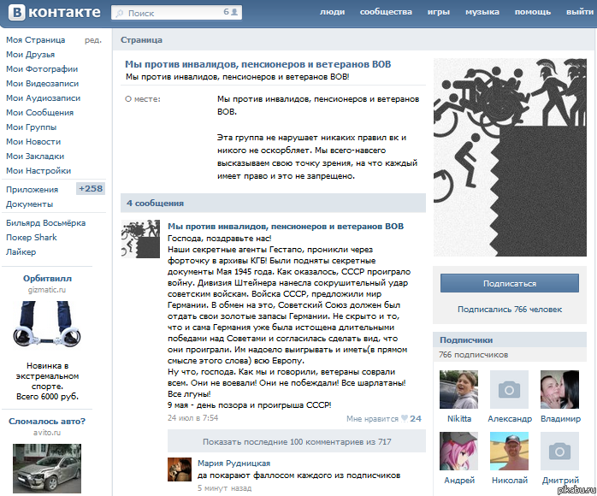Open Мои Настройки

tap(38, 170)
